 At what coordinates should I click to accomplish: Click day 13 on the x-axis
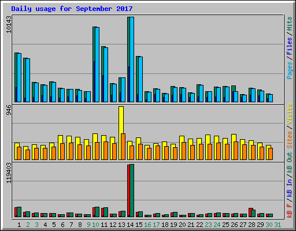pos(121,225)
